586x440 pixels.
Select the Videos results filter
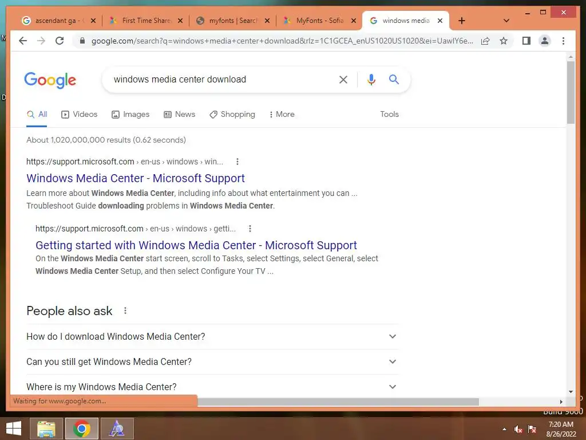[x=79, y=115]
